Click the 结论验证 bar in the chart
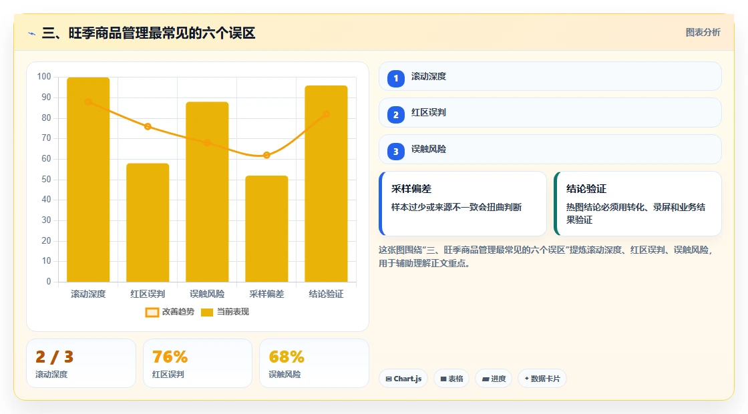The image size is (748, 414). tap(327, 184)
